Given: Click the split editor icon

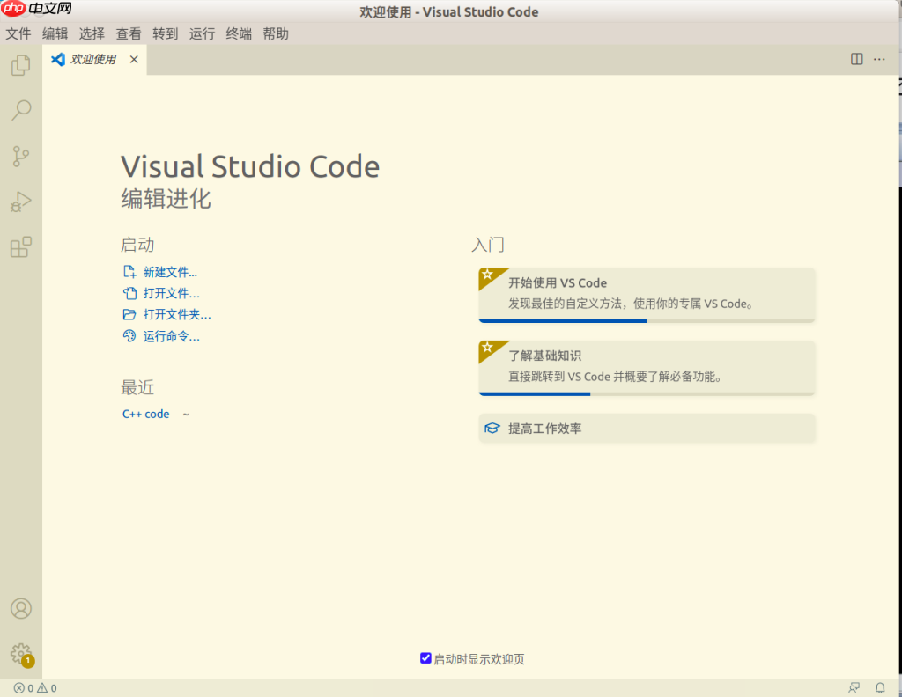Looking at the screenshot, I should click(857, 59).
